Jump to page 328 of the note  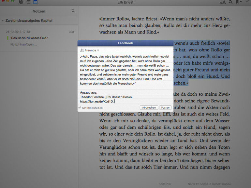[x=71, y=32]
